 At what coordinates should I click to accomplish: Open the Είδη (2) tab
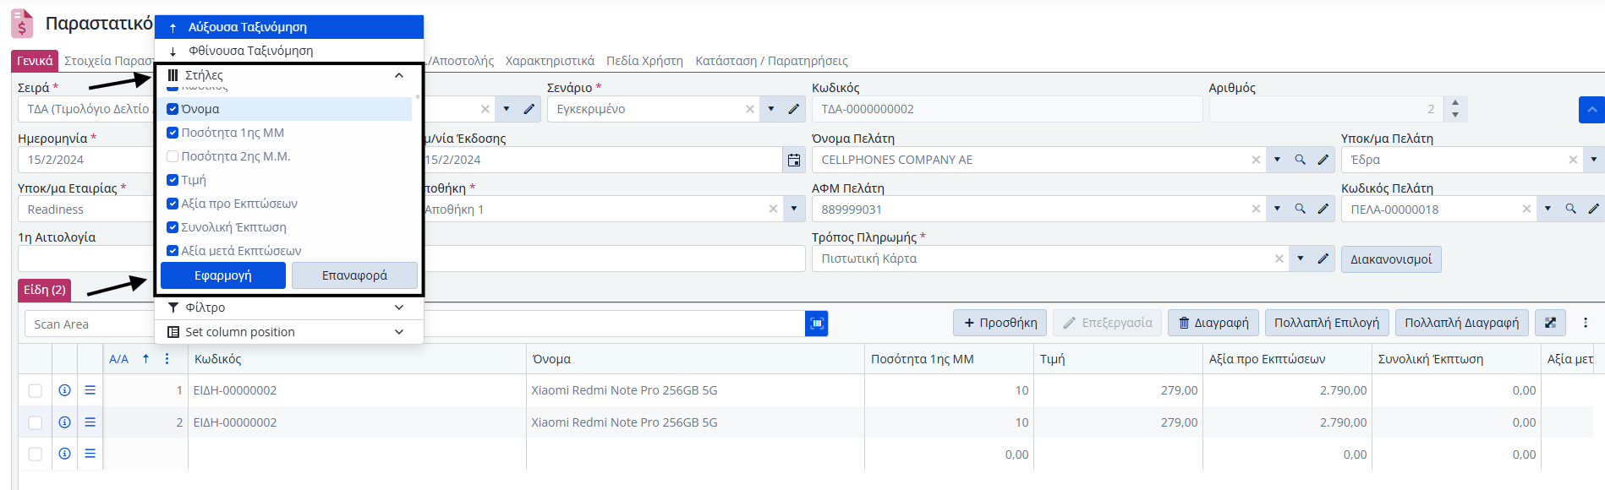(44, 290)
